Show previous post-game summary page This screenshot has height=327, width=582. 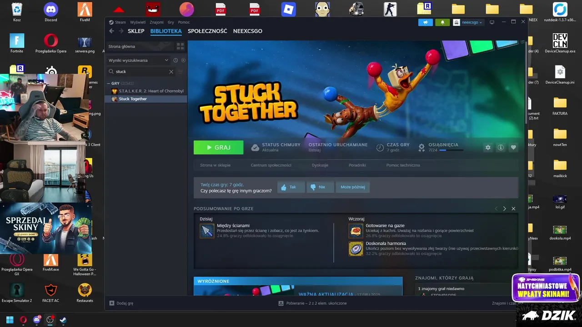tap(496, 208)
